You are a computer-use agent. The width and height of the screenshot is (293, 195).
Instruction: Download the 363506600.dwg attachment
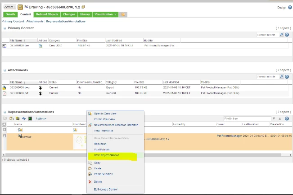(41, 88)
